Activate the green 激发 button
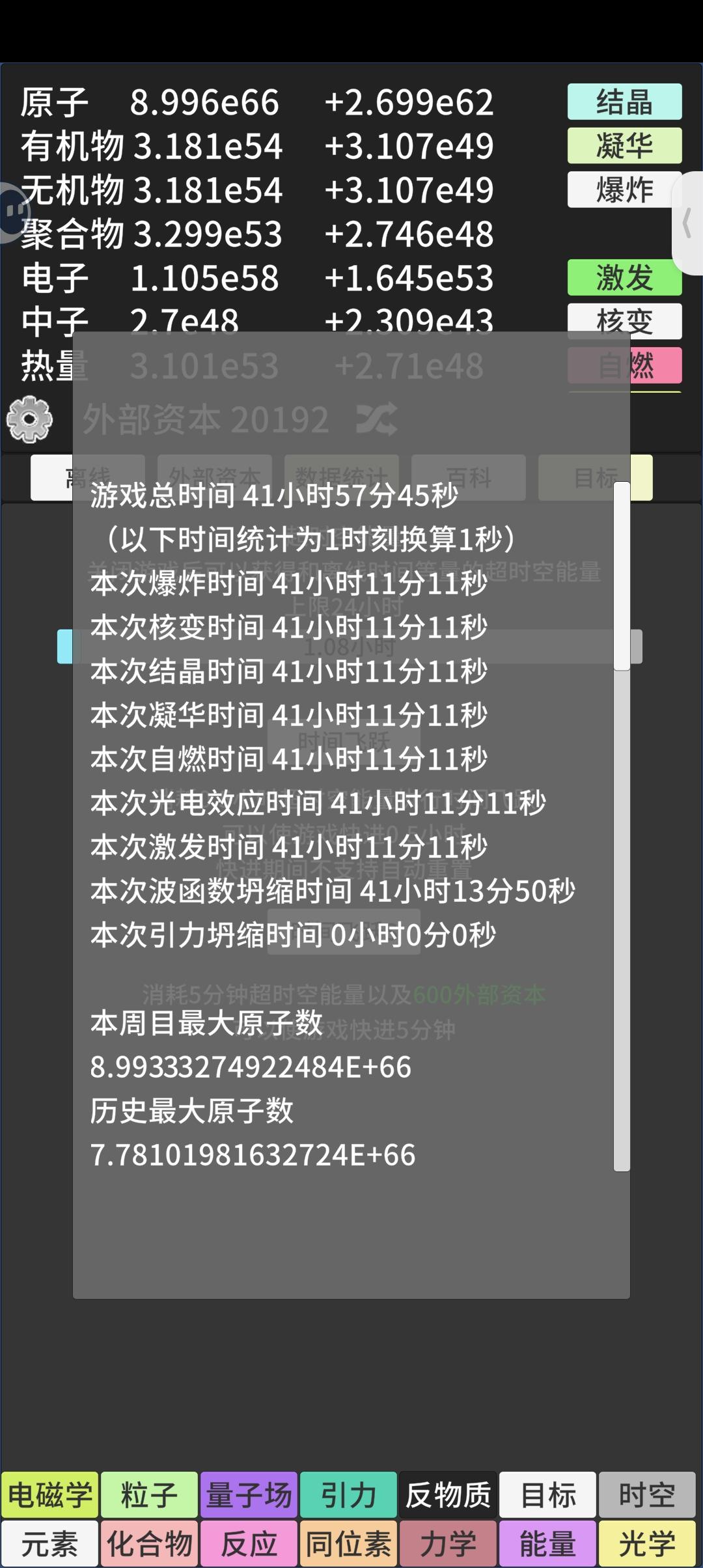The image size is (703, 1568). tap(625, 277)
